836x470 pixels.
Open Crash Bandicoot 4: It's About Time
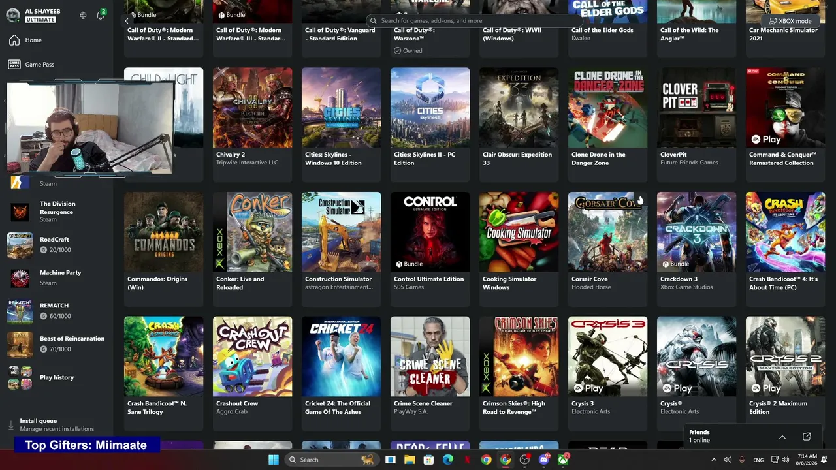pyautogui.click(x=785, y=249)
